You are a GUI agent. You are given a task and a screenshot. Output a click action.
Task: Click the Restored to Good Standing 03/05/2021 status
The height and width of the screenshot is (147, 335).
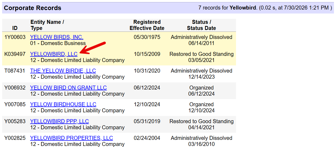tap(201, 57)
